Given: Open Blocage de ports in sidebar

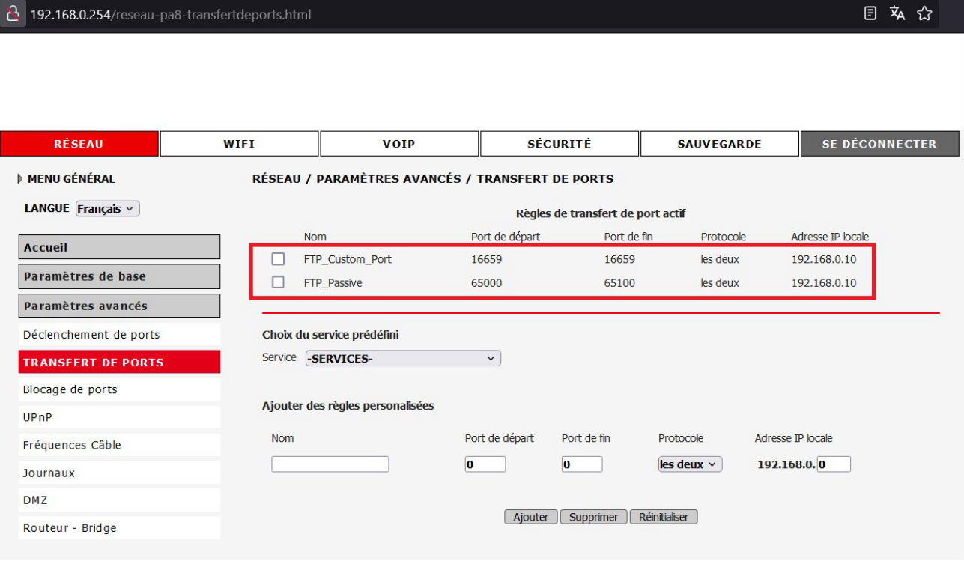Looking at the screenshot, I should (x=70, y=389).
